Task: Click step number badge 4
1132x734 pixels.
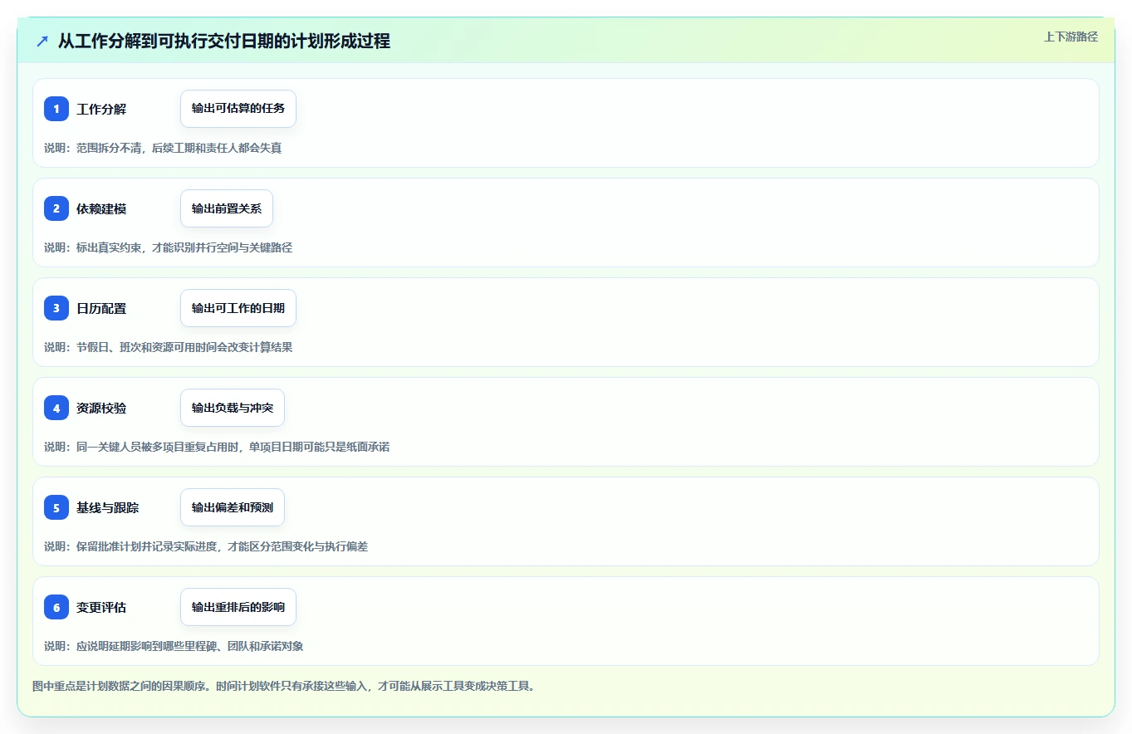Action: (x=56, y=408)
